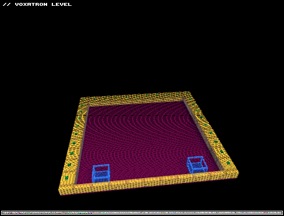Click the "// VOXATRON LEVEL" title text
This screenshot has height=216, width=284.
tap(37, 4)
